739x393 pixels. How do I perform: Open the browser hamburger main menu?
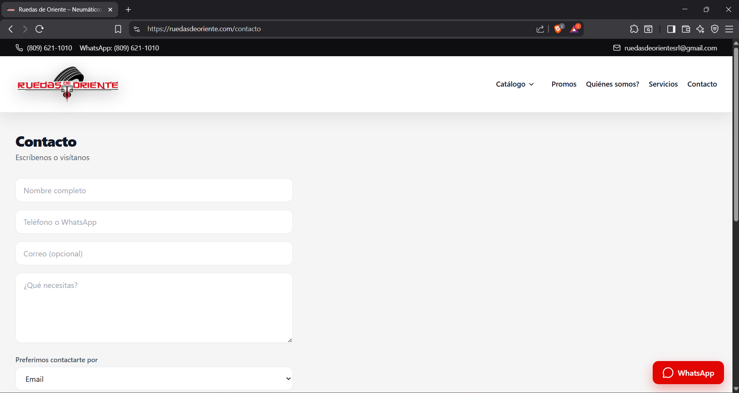(x=729, y=29)
